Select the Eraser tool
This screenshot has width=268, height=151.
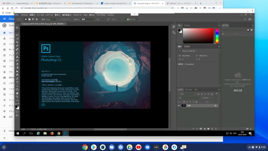(x=17, y=64)
